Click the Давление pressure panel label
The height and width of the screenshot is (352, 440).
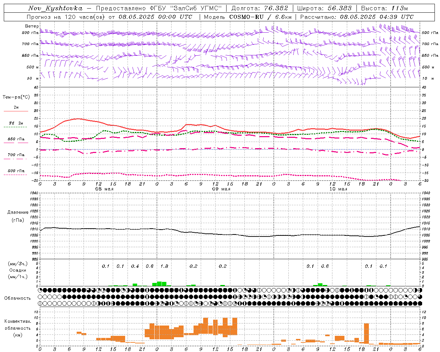(x=18, y=212)
